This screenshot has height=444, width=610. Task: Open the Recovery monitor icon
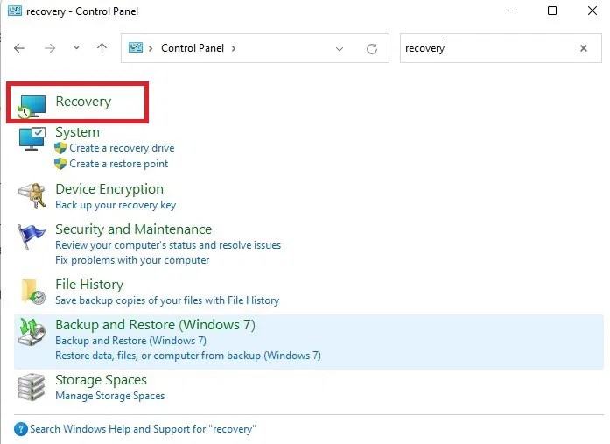[32, 106]
